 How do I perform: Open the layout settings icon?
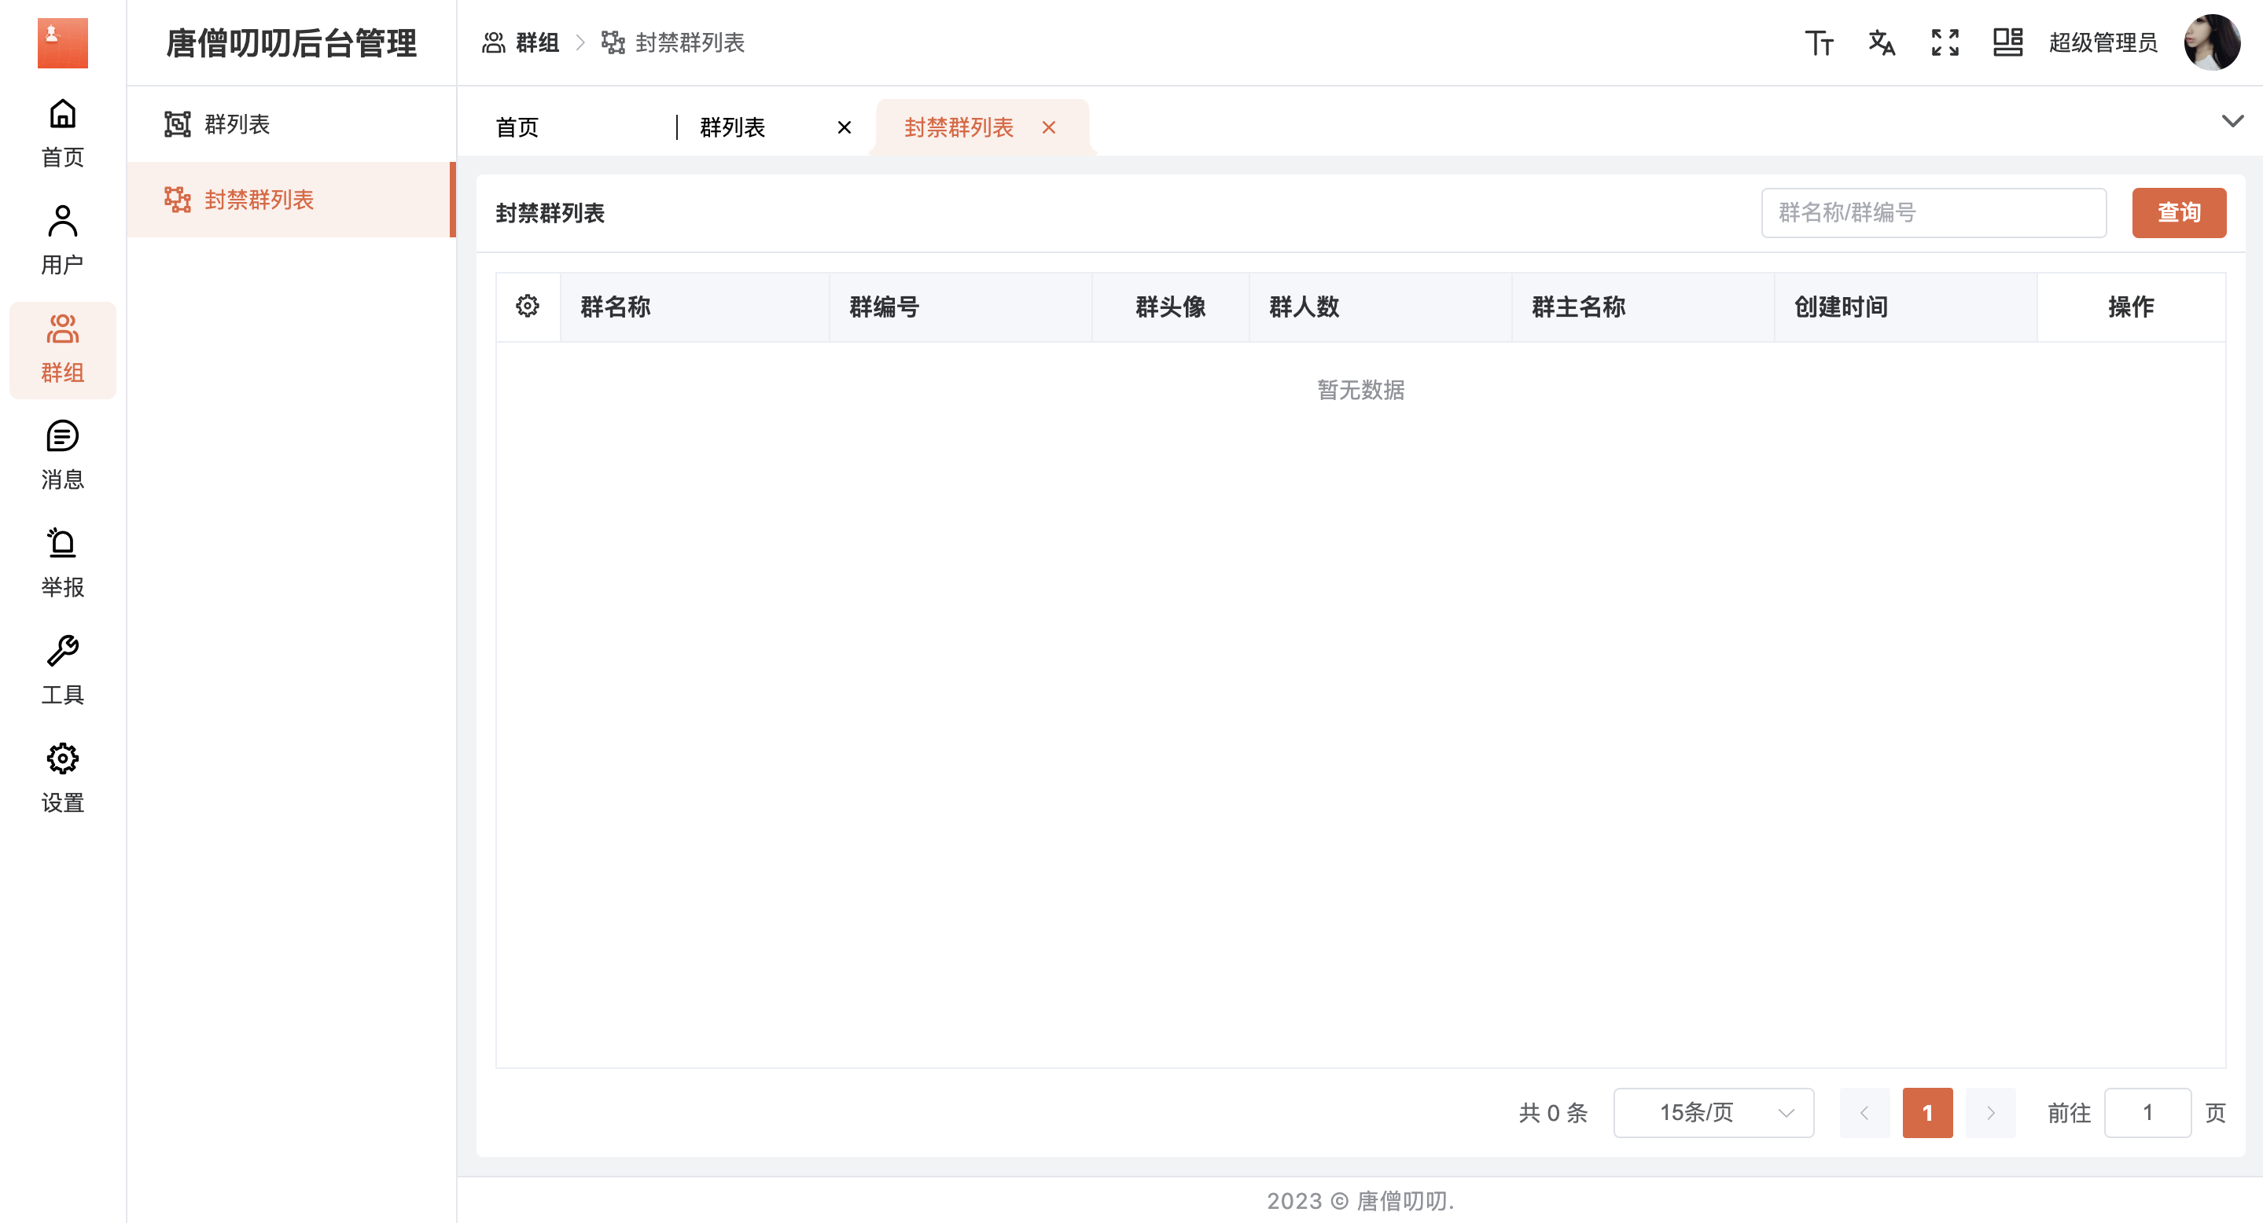(x=2007, y=42)
